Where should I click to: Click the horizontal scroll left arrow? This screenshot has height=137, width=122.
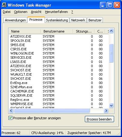tap(11, 111)
